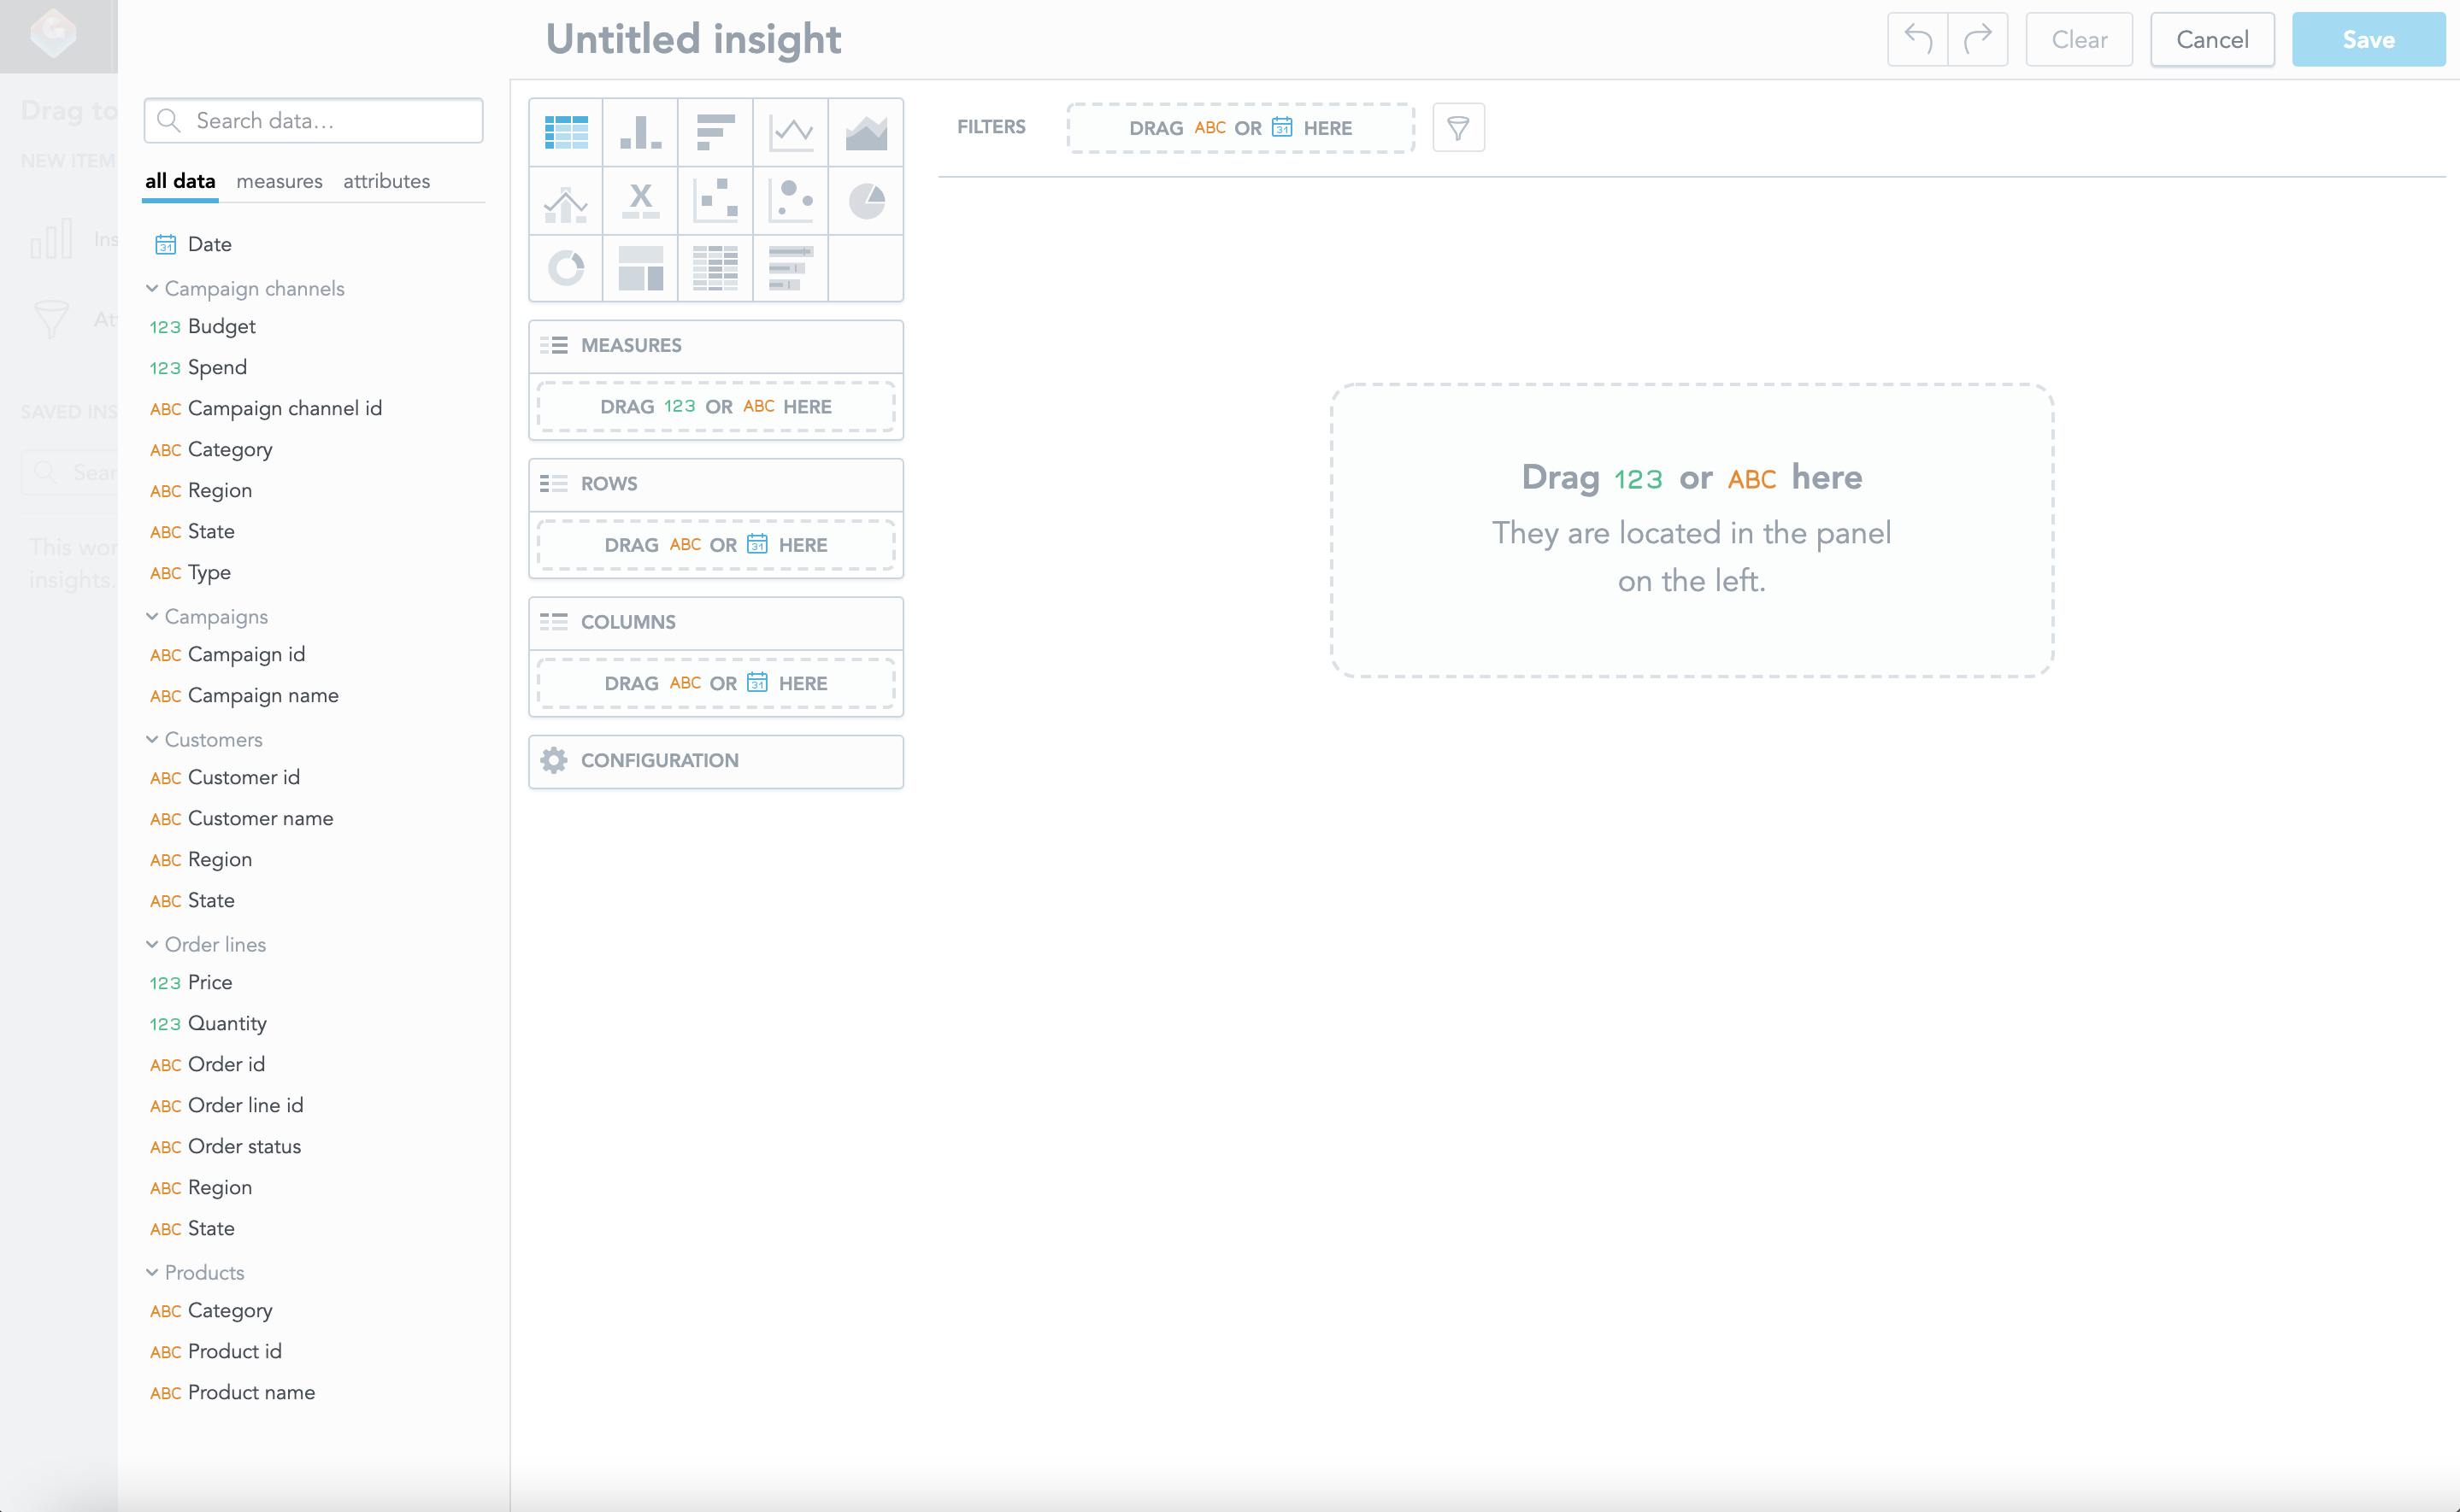
Task: Select the Donut chart visualization
Action: coord(565,268)
